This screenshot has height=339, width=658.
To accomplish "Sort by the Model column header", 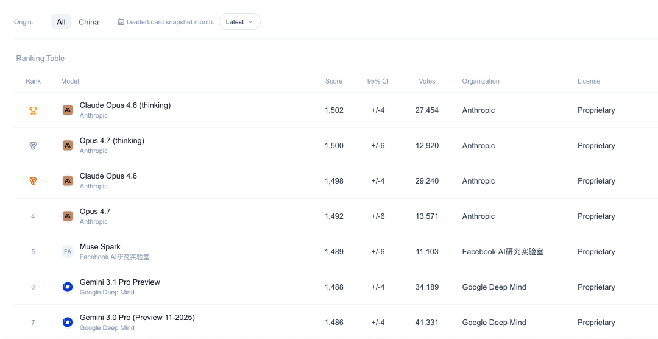I will tap(69, 81).
